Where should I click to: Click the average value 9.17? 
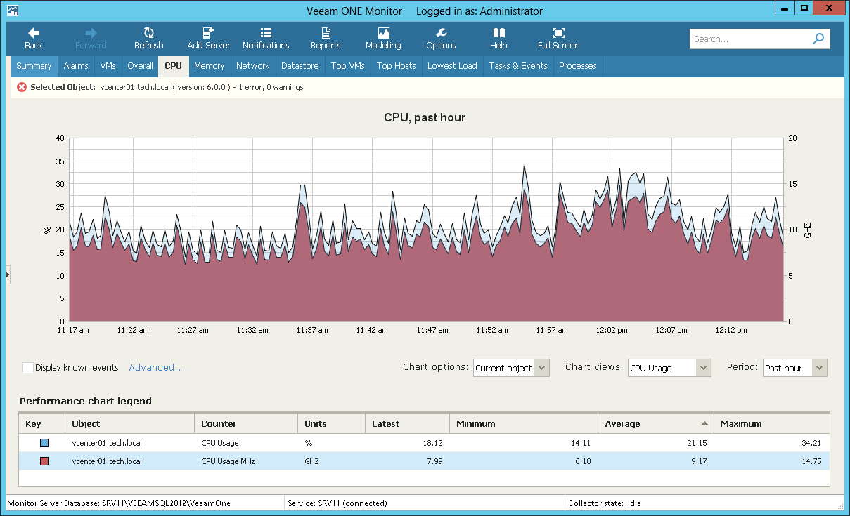coord(698,461)
